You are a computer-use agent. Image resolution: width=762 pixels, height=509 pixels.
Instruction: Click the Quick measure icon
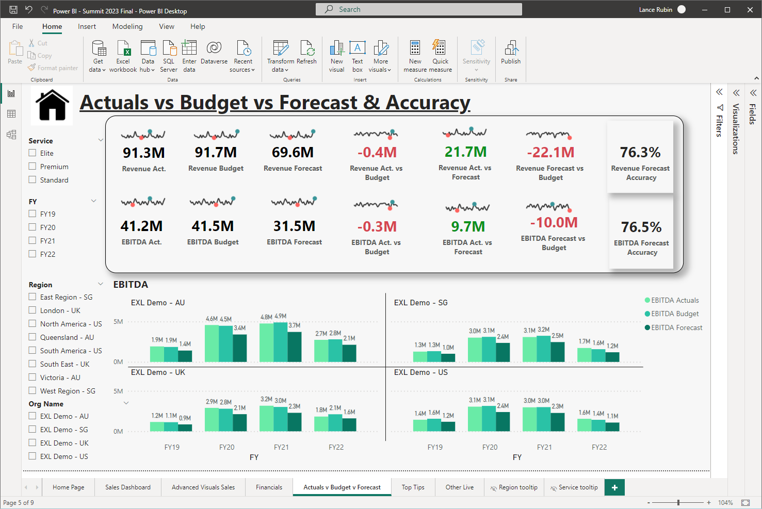[x=440, y=49]
